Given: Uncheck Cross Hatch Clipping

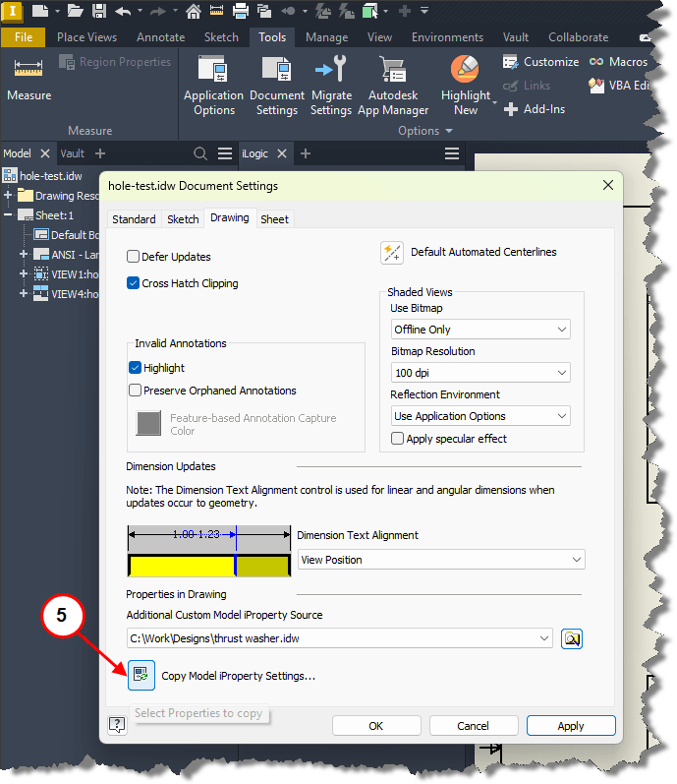Looking at the screenshot, I should pos(133,283).
